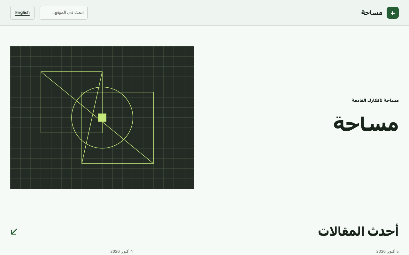Viewport: 409px width, 255px height.
Task: Click the diagonal arrow beside أحدث المقالات
Action: [14, 232]
